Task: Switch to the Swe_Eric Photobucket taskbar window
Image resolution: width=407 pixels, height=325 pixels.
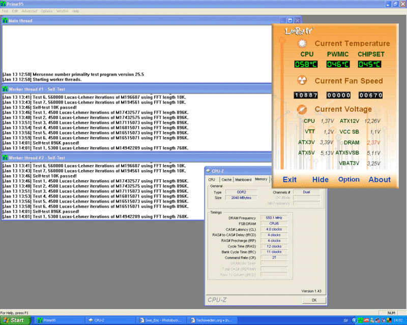Action: click(x=162, y=320)
